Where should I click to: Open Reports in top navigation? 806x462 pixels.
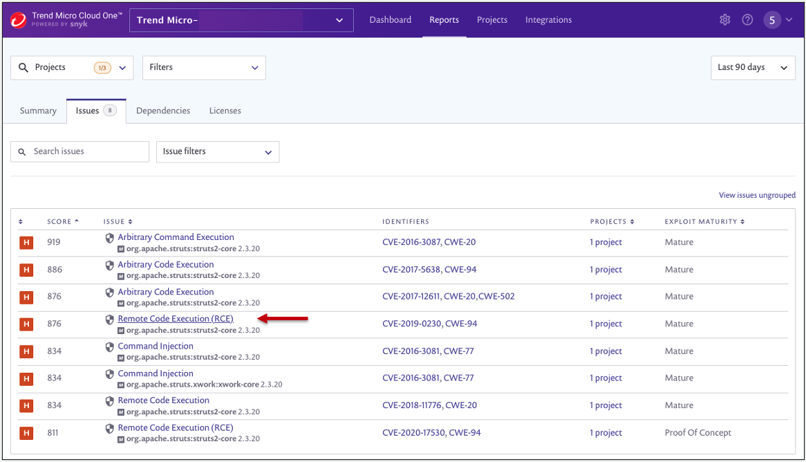[x=444, y=20]
